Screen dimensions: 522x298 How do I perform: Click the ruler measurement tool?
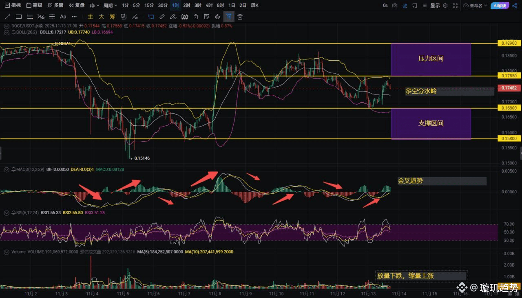(162, 17)
